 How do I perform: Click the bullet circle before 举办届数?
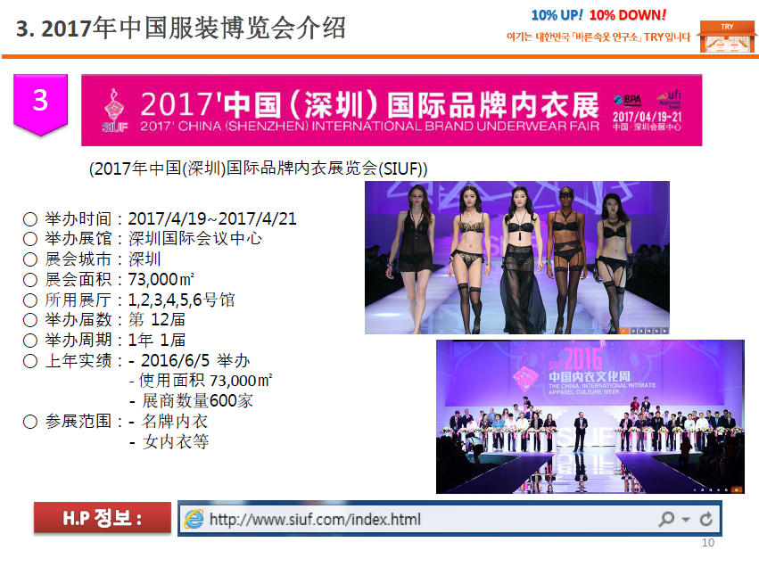[30, 320]
